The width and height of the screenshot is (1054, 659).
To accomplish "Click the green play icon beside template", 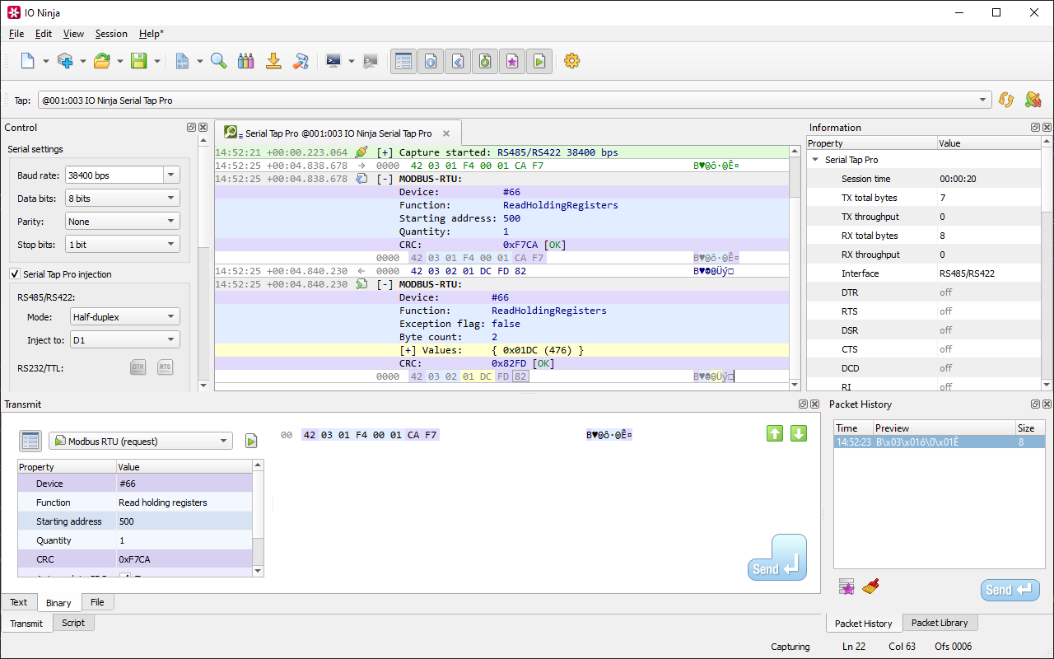I will [251, 441].
